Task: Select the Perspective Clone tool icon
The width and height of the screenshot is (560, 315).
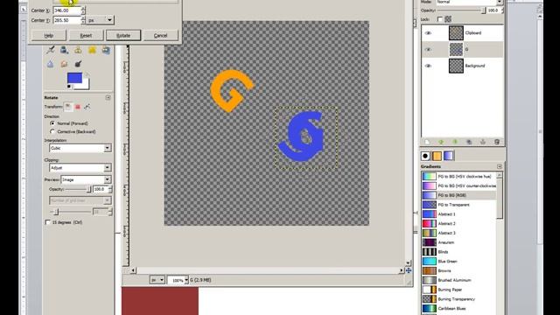Action: 106,51
